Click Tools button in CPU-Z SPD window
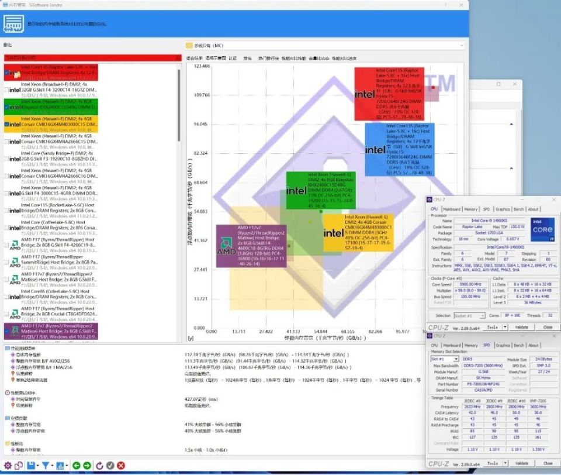The image size is (561, 475). [493, 463]
